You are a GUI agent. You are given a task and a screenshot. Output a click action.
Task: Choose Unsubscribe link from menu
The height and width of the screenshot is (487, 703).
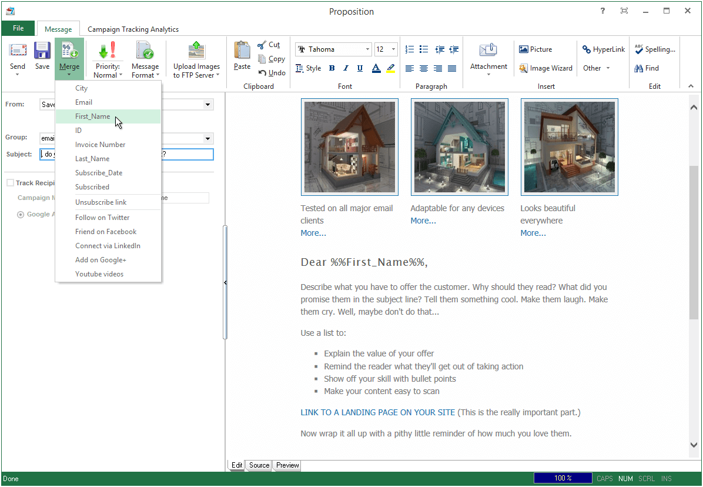(x=108, y=202)
